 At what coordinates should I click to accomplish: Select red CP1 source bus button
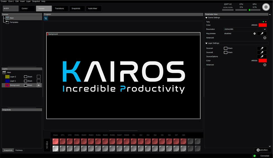pos(63,142)
